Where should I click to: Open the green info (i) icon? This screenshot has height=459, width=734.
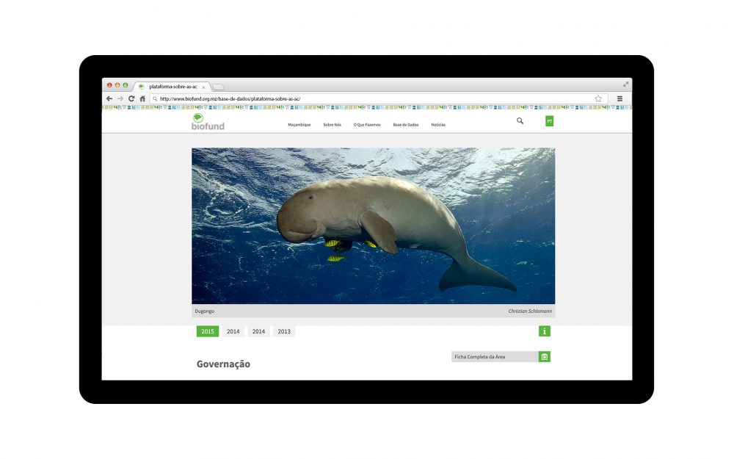pyautogui.click(x=544, y=331)
